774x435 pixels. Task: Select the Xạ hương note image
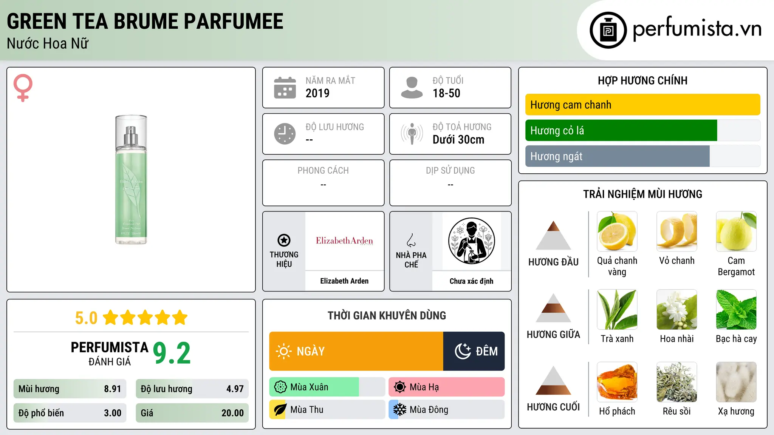(x=736, y=382)
